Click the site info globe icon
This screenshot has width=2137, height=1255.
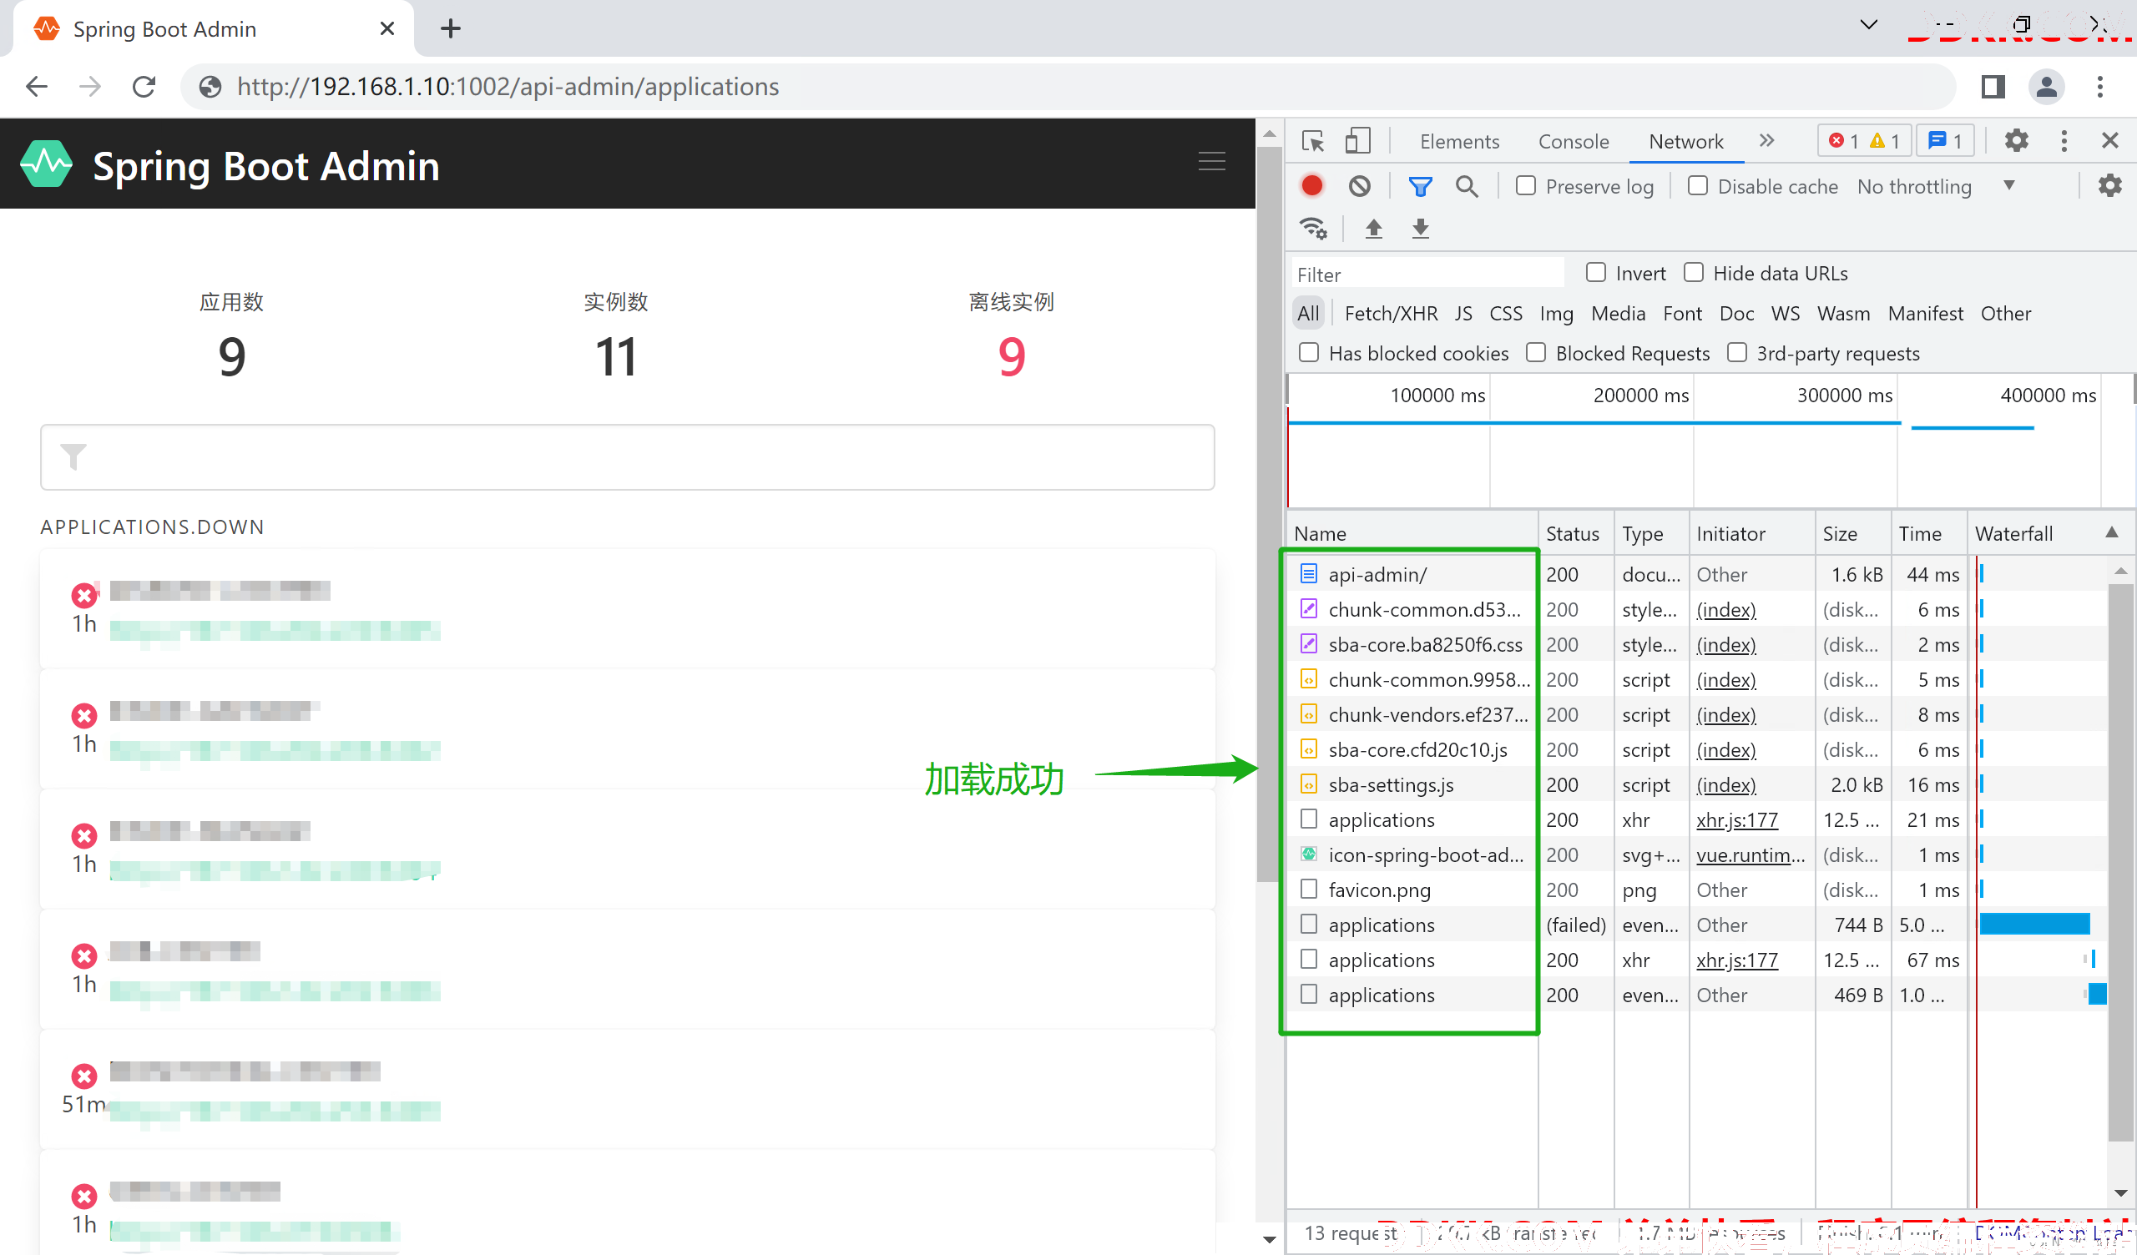point(210,87)
